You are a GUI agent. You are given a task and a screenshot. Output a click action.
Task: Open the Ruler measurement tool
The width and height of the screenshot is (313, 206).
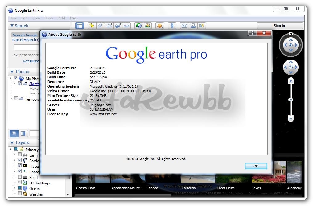coord(172,26)
